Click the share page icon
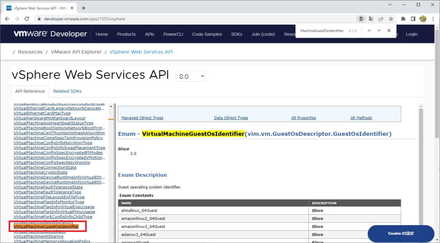Screen dimensions: 440x243 381,19
